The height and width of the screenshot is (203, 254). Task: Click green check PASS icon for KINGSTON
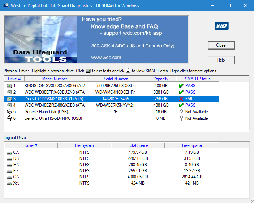181,86
